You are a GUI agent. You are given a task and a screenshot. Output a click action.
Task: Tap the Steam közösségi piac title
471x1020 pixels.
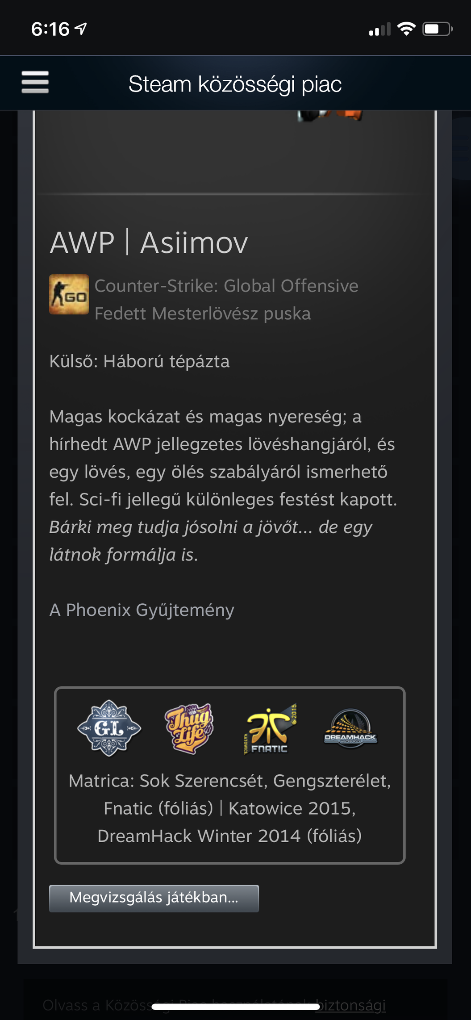point(235,84)
